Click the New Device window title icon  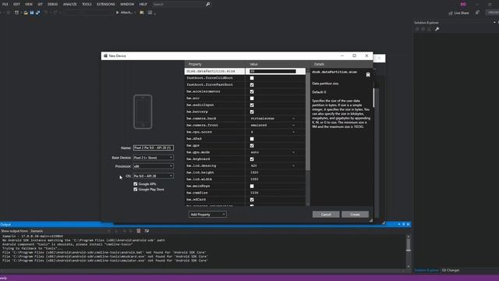105,55
